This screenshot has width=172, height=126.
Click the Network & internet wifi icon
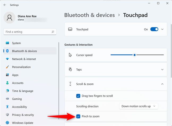[x=7, y=59]
